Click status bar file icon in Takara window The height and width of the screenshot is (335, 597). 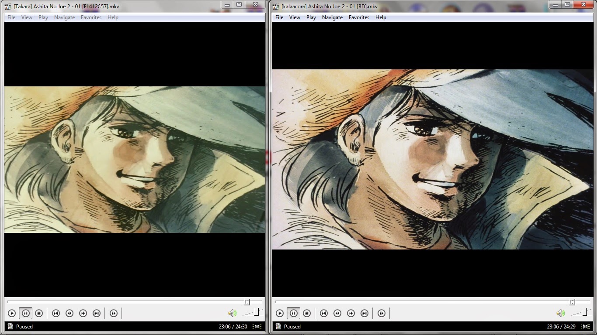(10, 326)
